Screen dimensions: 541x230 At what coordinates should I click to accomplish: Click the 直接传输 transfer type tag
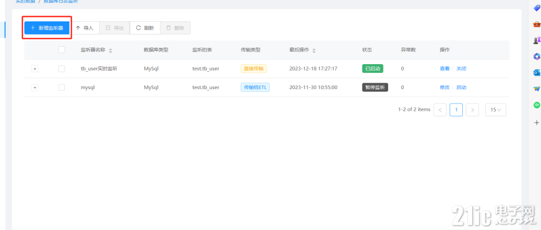click(254, 69)
